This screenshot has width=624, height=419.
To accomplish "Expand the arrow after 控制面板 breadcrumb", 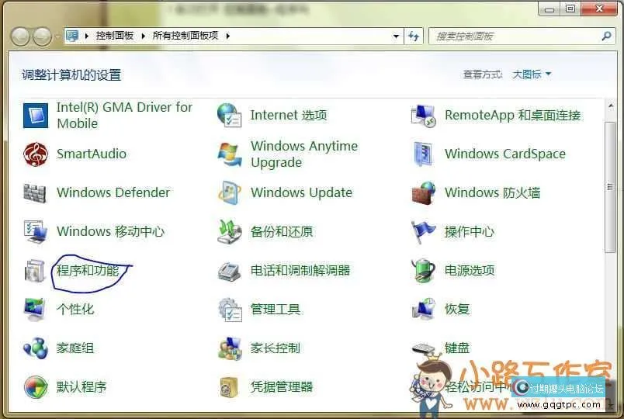I will (144, 36).
